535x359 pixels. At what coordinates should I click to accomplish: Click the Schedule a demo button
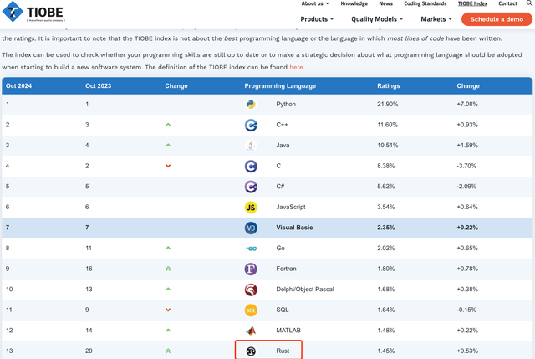click(497, 19)
